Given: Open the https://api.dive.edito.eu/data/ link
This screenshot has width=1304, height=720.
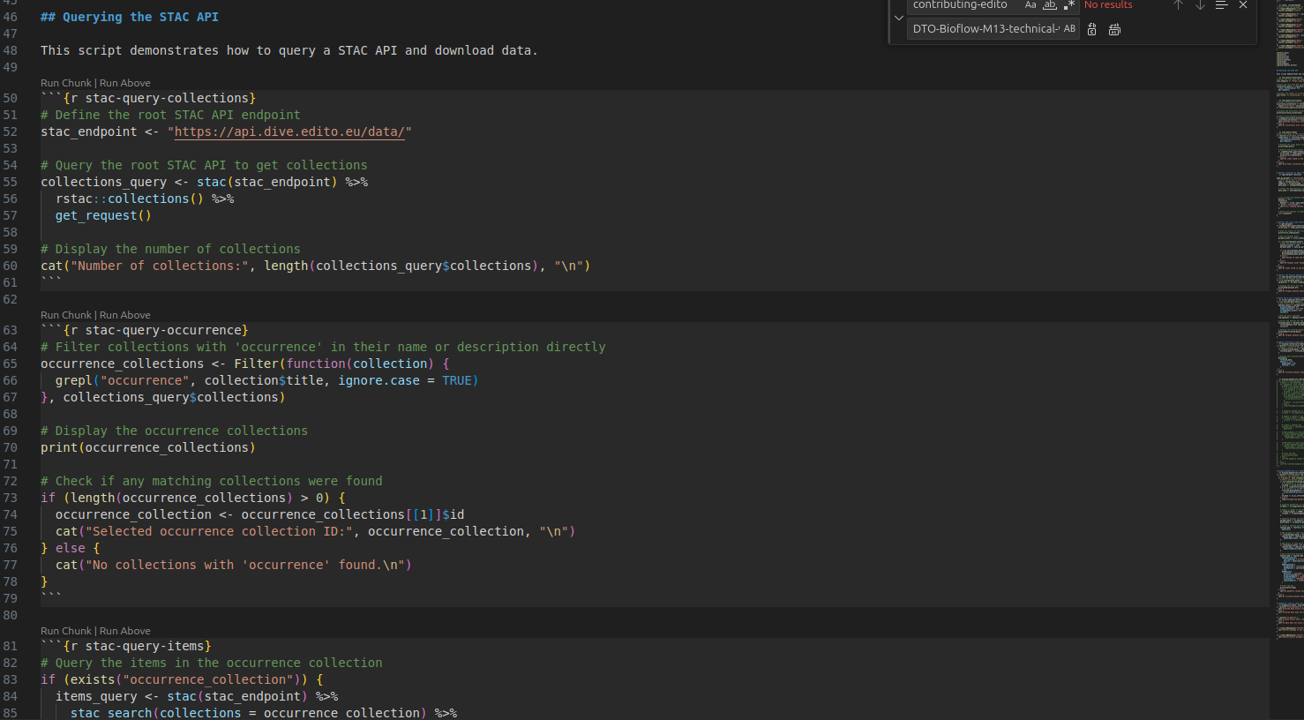Looking at the screenshot, I should pyautogui.click(x=291, y=131).
